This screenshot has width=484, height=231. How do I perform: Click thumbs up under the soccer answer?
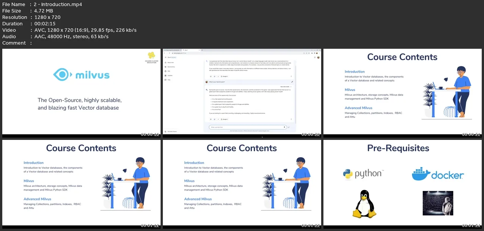(211, 119)
